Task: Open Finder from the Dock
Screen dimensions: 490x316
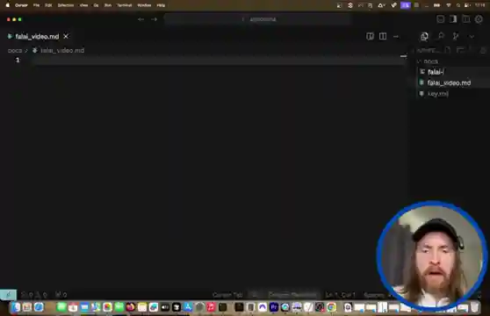Action: pos(15,307)
